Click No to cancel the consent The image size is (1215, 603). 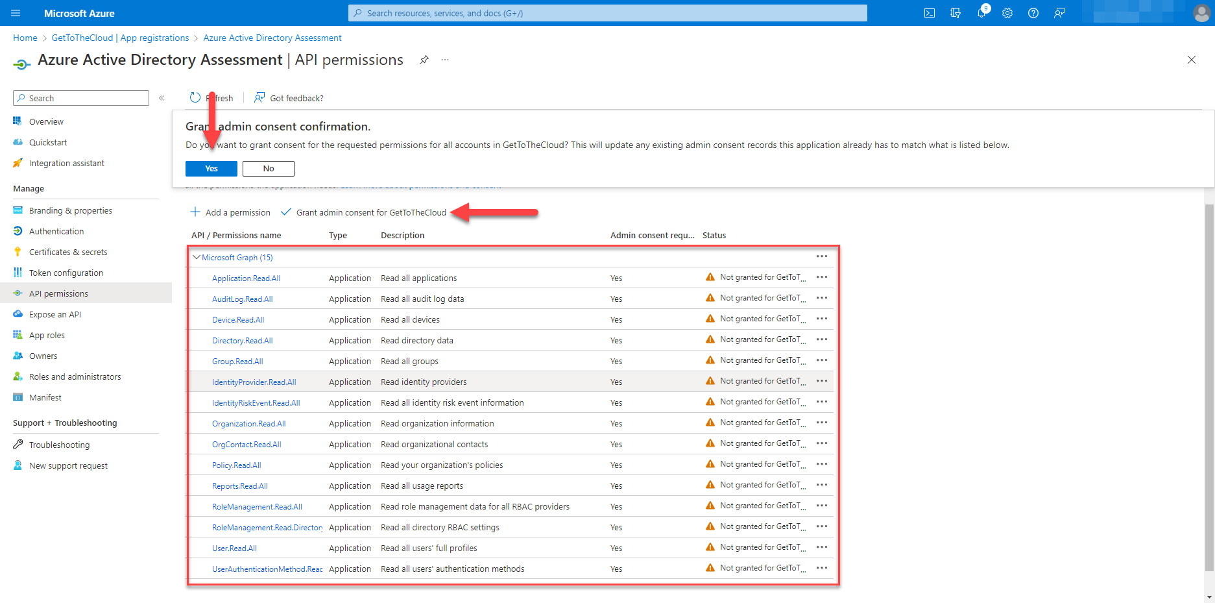click(268, 168)
